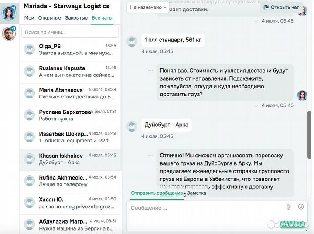Open three-dot options for 'Понял вас' message
314x234 pixels.
click(x=150, y=71)
